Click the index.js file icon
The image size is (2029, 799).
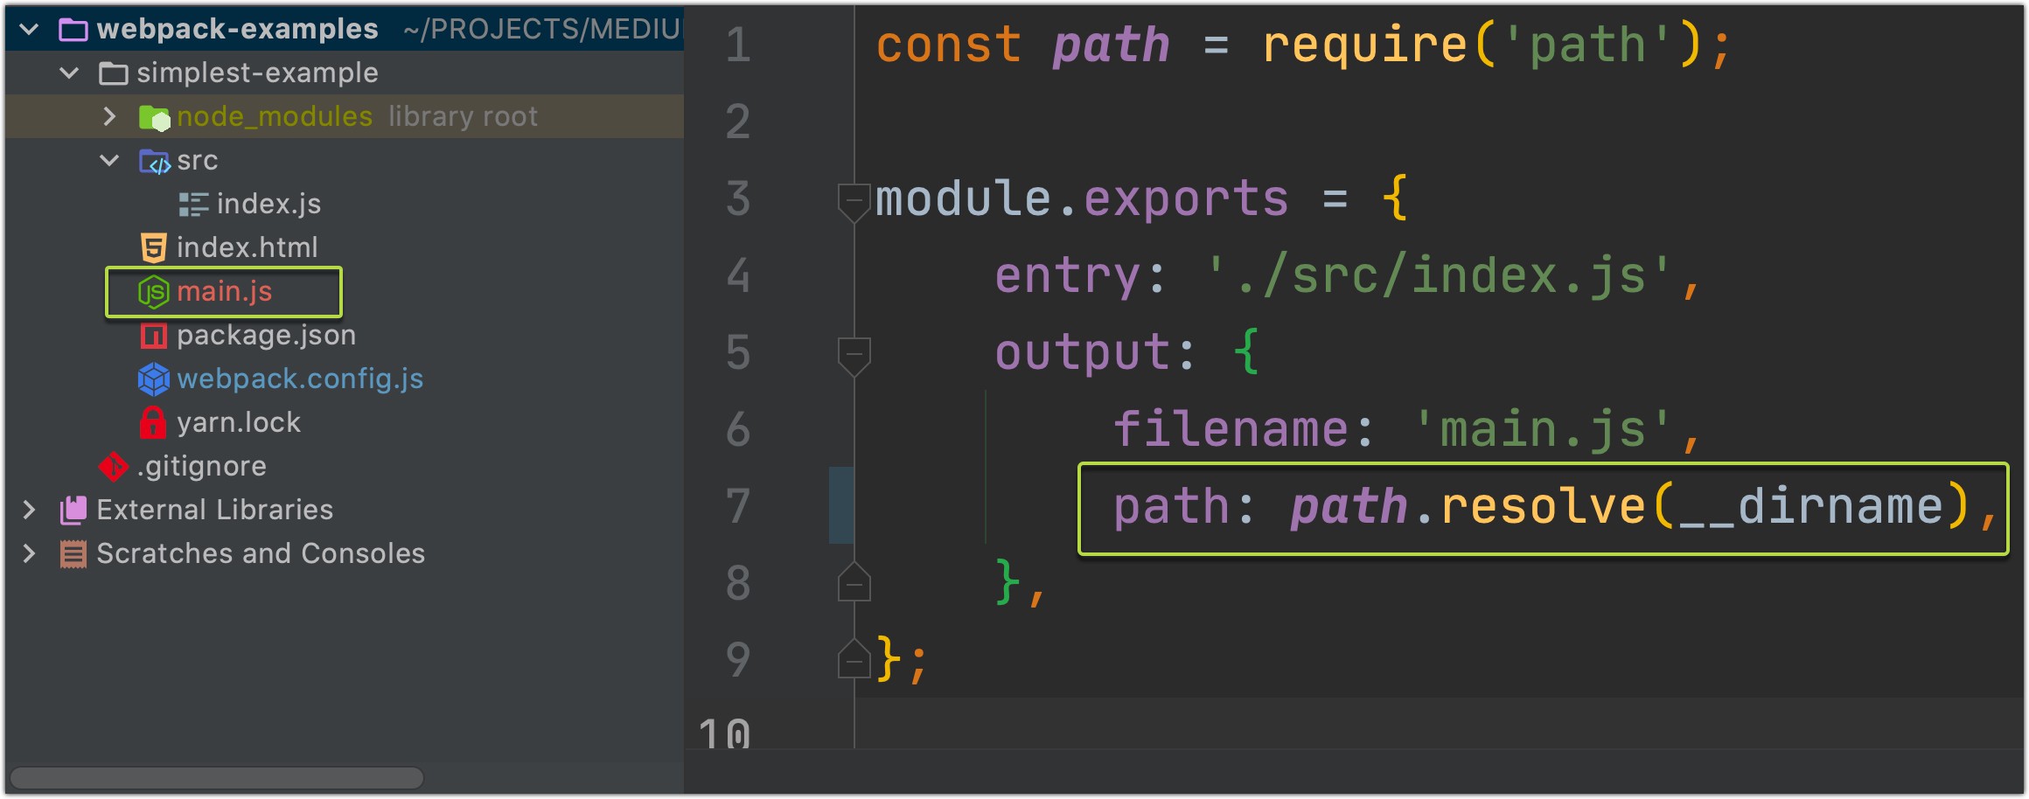(193, 205)
